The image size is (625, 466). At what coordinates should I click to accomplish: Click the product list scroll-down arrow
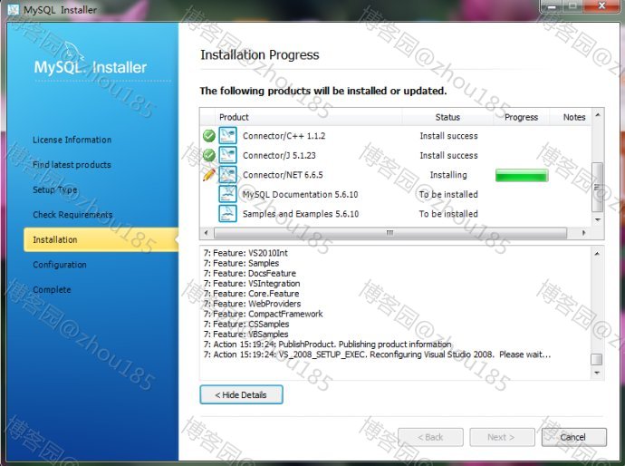[598, 219]
